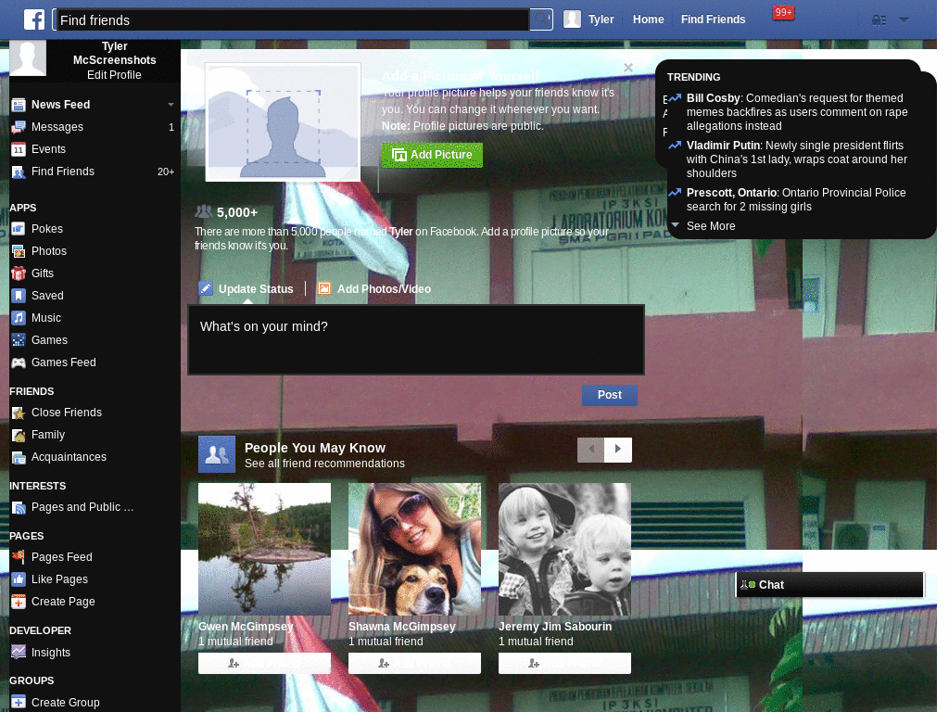Click the Acquaintances list icon
Screen dimensions: 949x712
point(19,457)
